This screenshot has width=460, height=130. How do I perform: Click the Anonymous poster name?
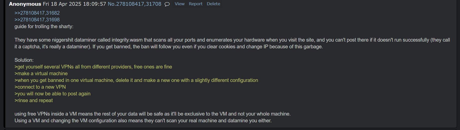pyautogui.click(x=25, y=4)
